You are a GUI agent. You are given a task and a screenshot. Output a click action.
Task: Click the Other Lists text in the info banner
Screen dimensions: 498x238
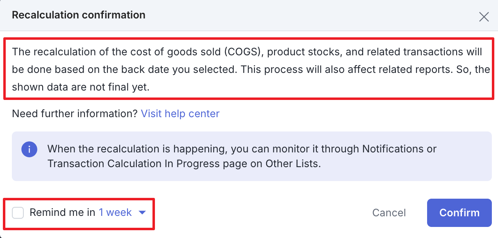coord(295,163)
